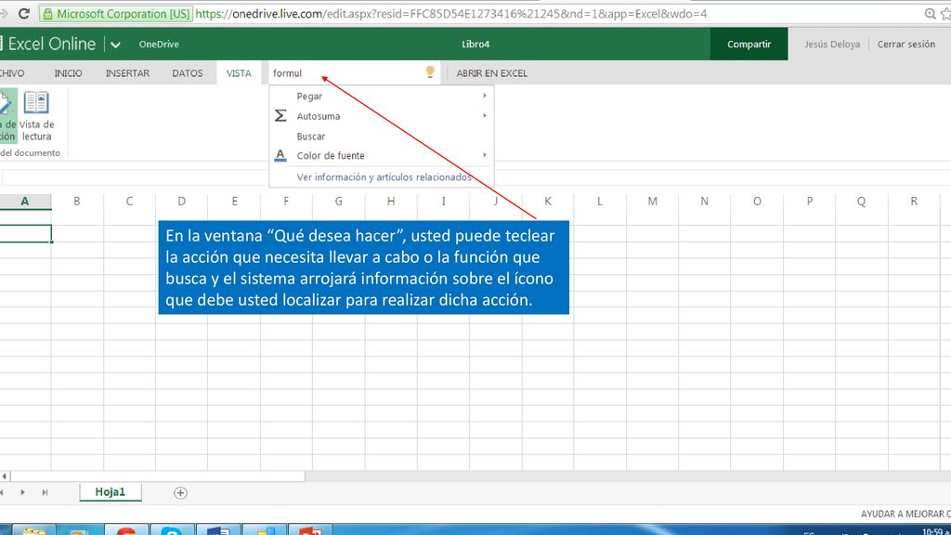Open PowerPoint from the taskbar
The image size is (951, 535).
[x=310, y=529]
